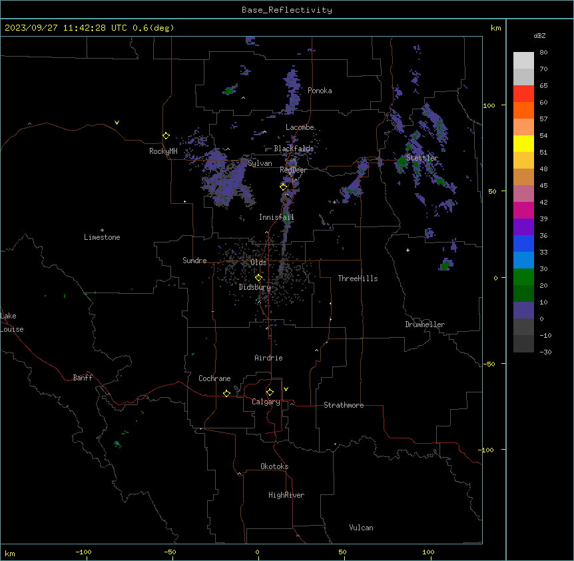Screen dimensions: 574x561
Task: Click the vertical axis -100 km tick label
Action: [487, 450]
